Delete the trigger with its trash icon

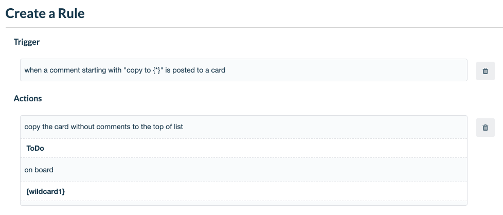point(485,71)
